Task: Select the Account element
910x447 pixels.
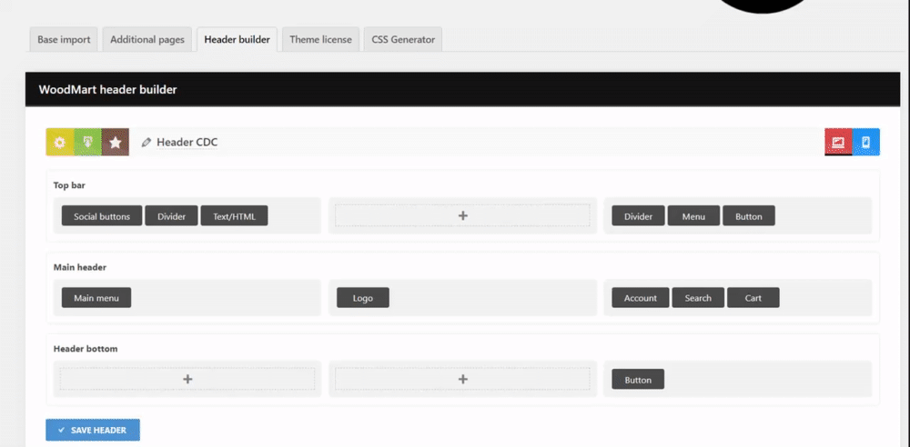Action: tap(640, 297)
